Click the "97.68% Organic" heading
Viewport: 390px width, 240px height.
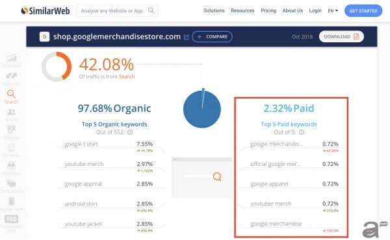coord(114,108)
